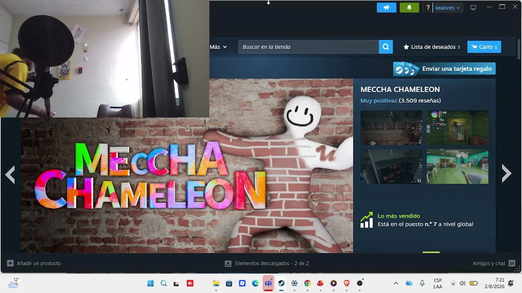Viewport: 522px width, 293px height.
Task: View the teal room screenshot thumbnail
Action: click(457, 166)
